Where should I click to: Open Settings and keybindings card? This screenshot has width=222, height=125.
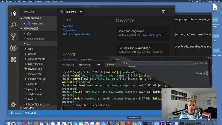click(x=142, y=50)
